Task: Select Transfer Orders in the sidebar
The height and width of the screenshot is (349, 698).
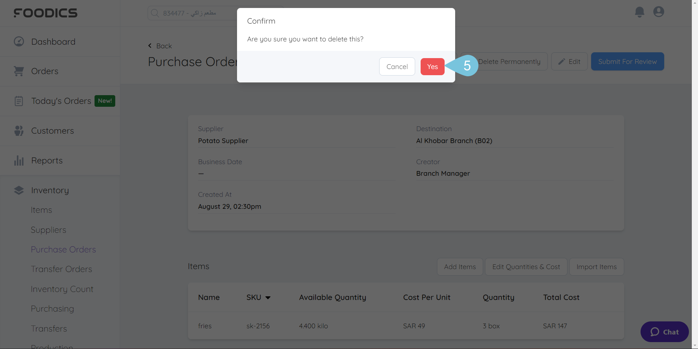Action: 61,269
